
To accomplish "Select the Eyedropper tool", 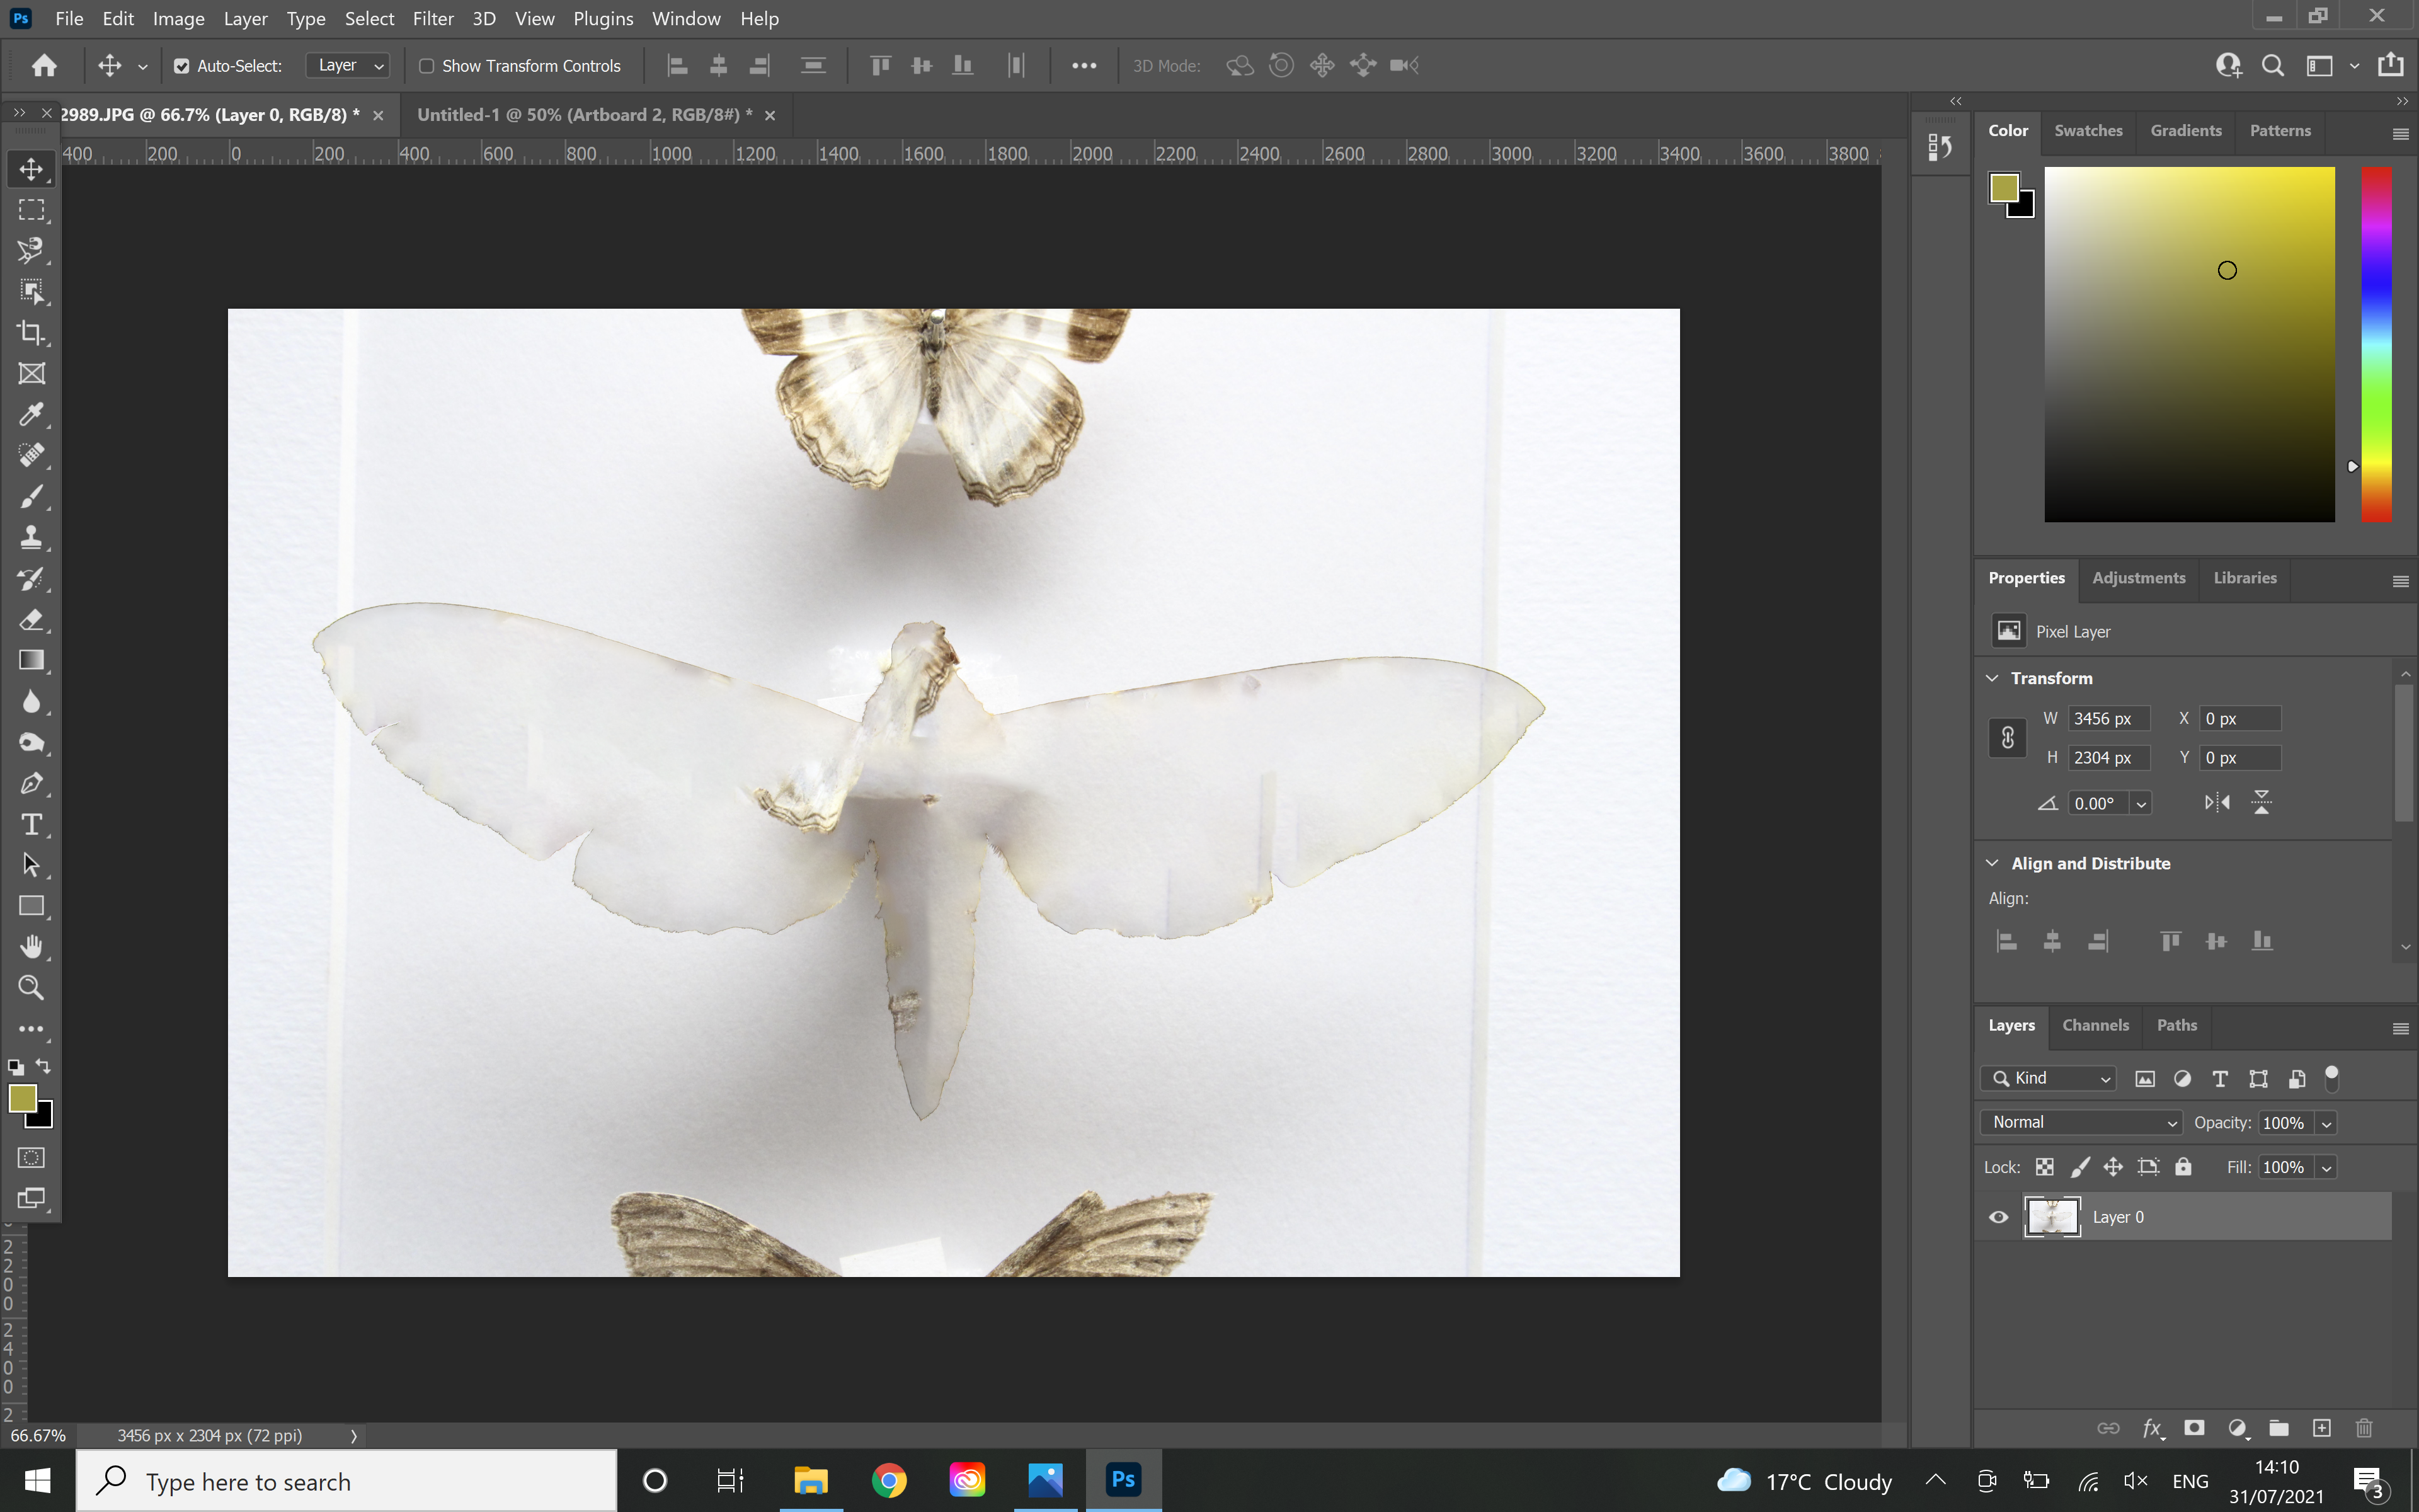I will point(31,414).
